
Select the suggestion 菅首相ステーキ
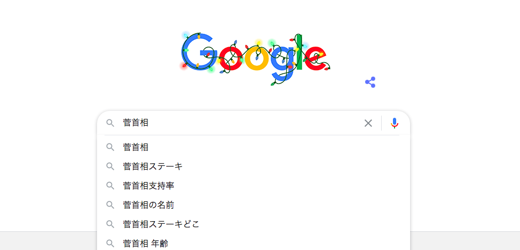(x=254, y=166)
